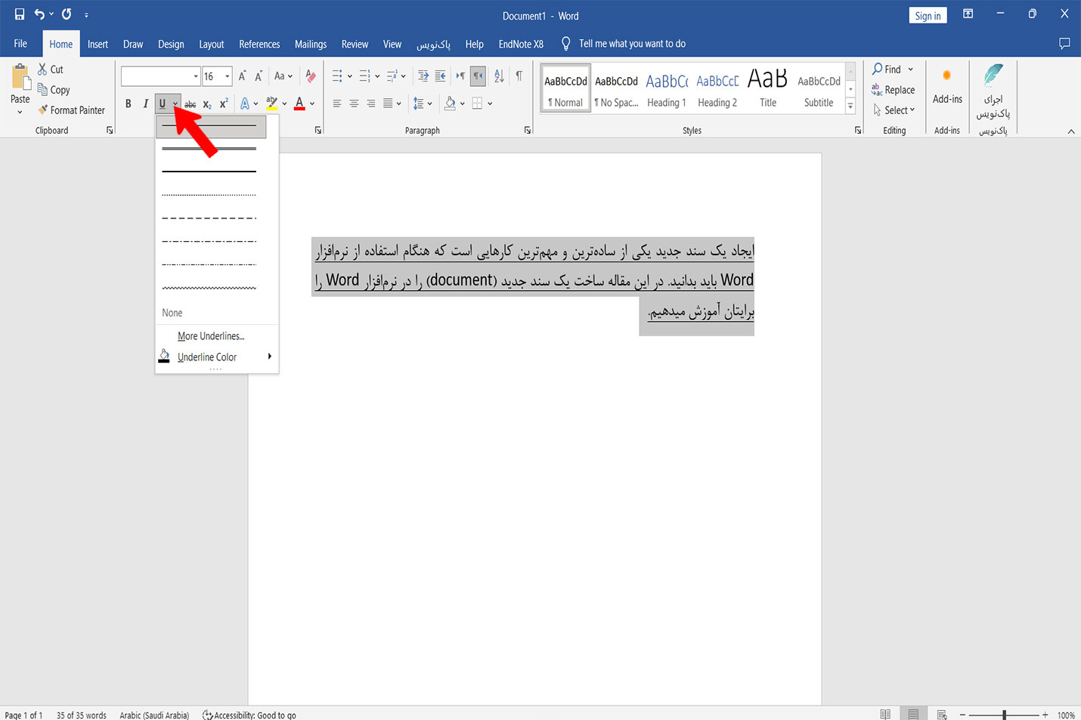
Task: Select the Format Painter tool
Action: tap(71, 110)
